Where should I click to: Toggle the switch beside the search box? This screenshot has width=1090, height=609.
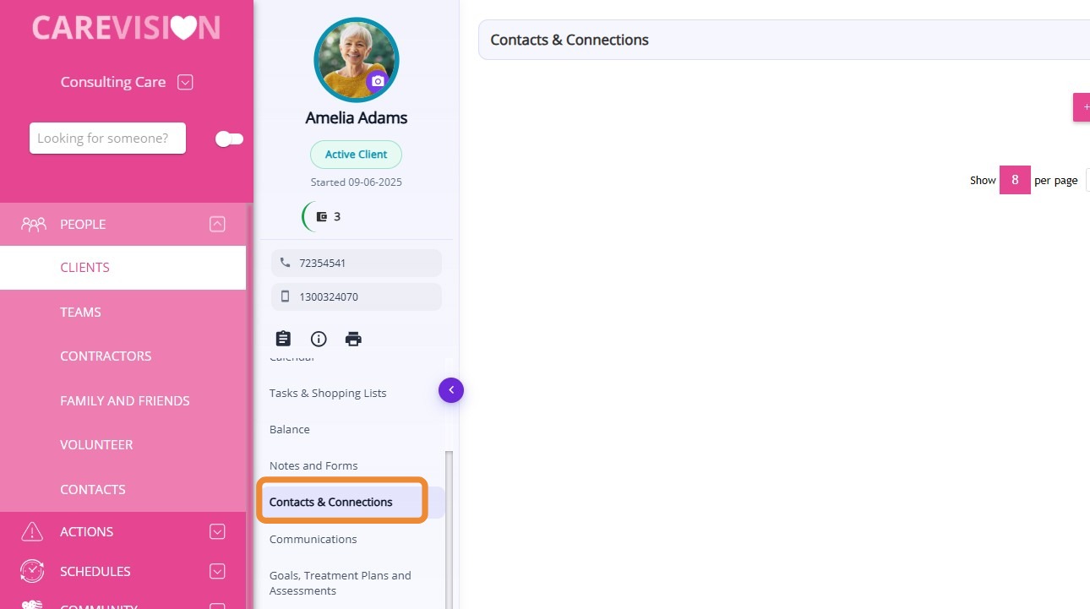(x=229, y=139)
